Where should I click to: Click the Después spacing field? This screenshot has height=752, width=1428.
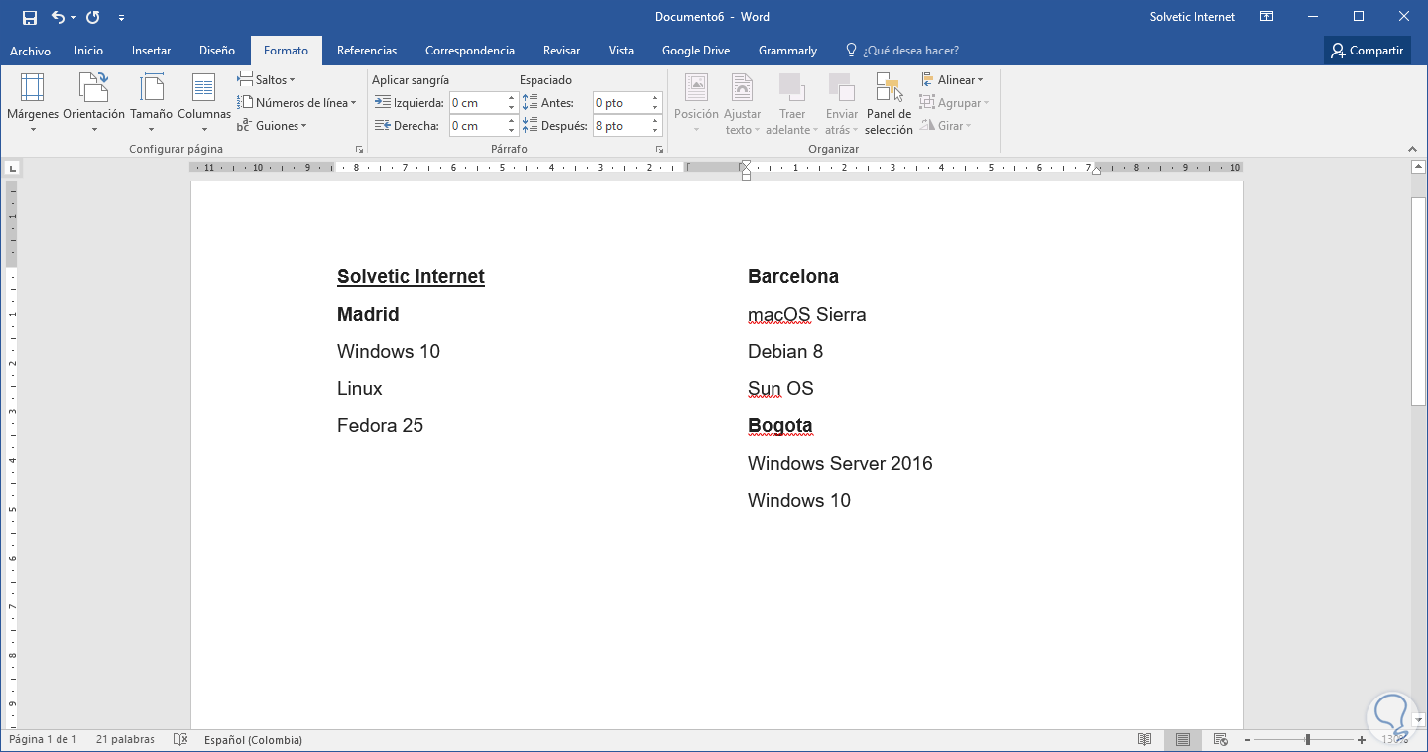click(621, 126)
